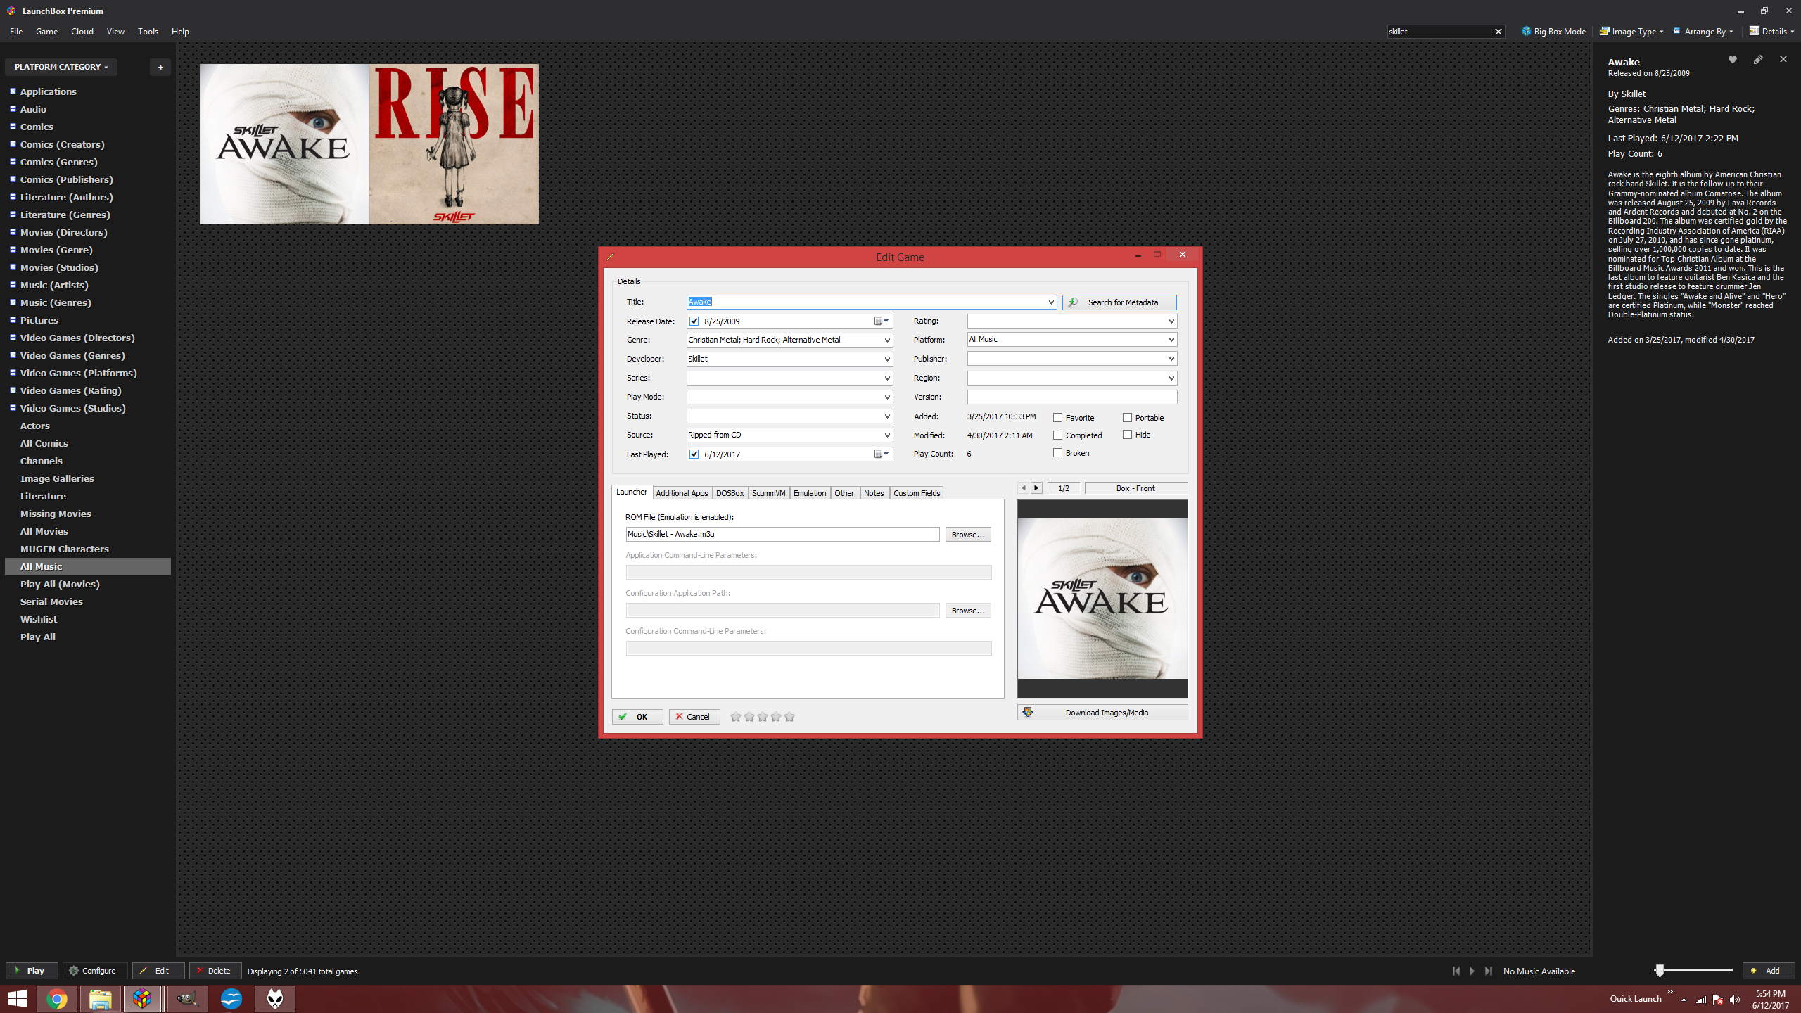Open the Source dropdown
This screenshot has height=1013, width=1801.
click(887, 435)
